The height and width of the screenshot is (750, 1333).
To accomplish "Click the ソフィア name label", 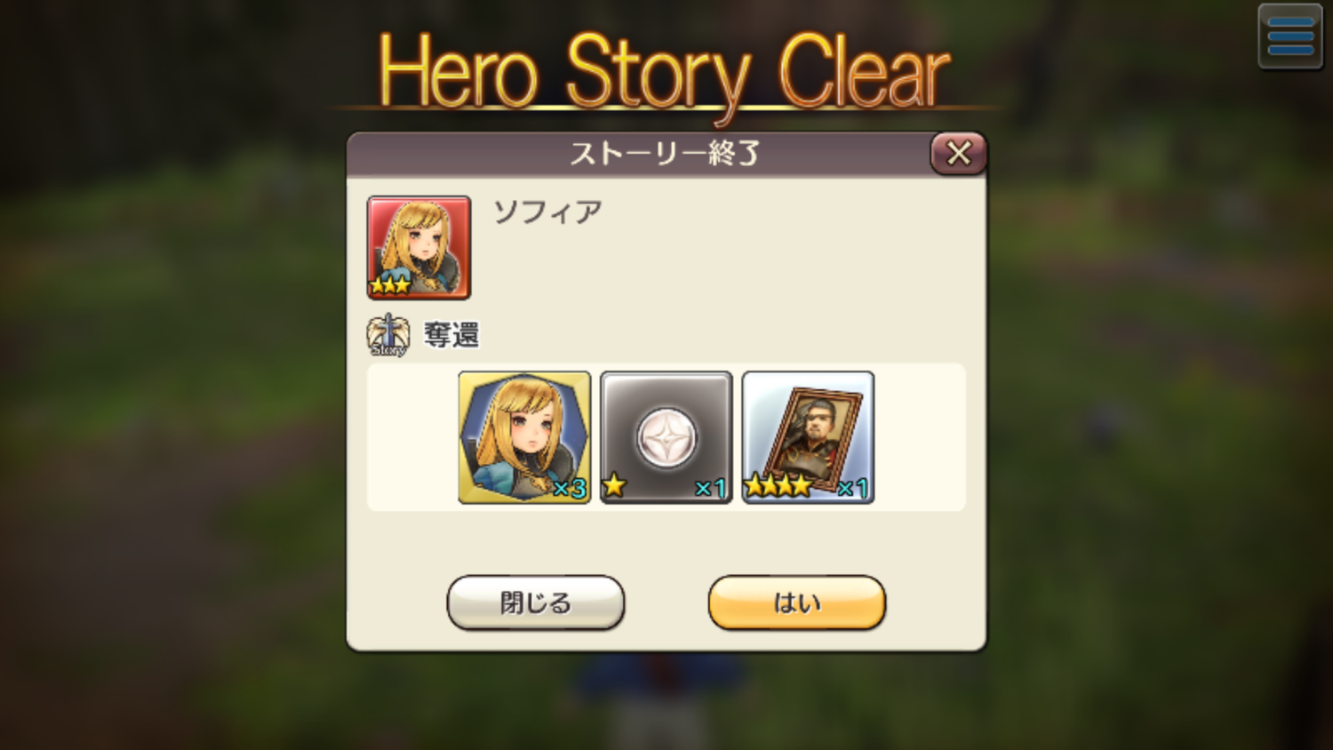I will [x=548, y=212].
